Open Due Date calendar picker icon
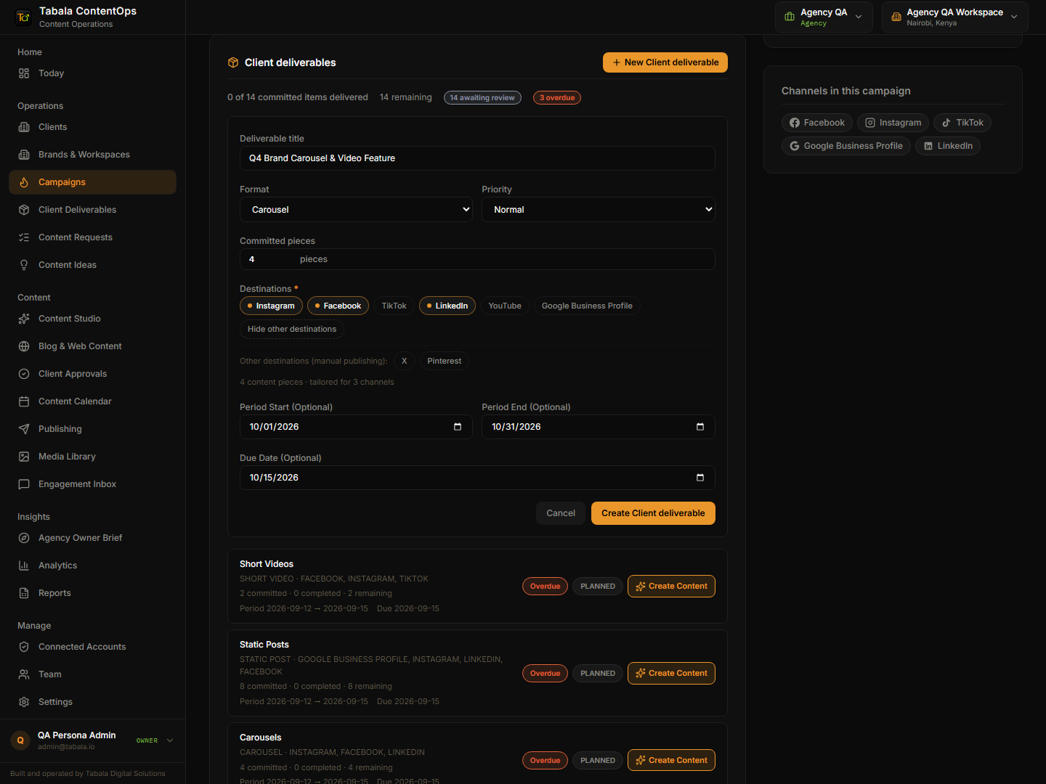Image resolution: width=1046 pixels, height=784 pixels. pos(700,478)
